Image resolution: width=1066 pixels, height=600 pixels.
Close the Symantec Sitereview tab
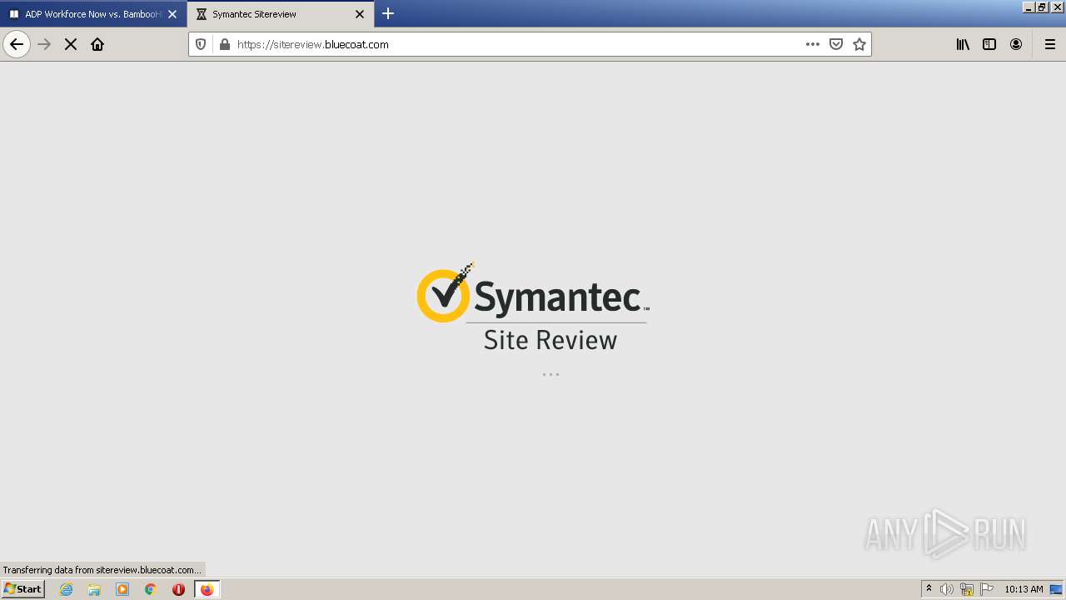[360, 14]
